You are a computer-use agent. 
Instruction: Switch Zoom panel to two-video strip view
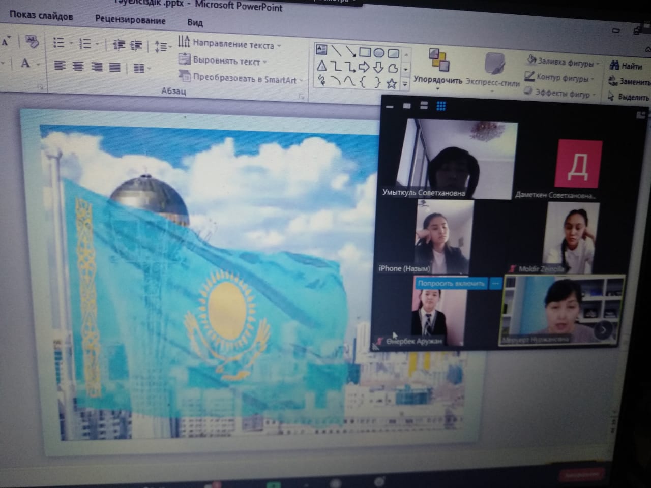[424, 106]
